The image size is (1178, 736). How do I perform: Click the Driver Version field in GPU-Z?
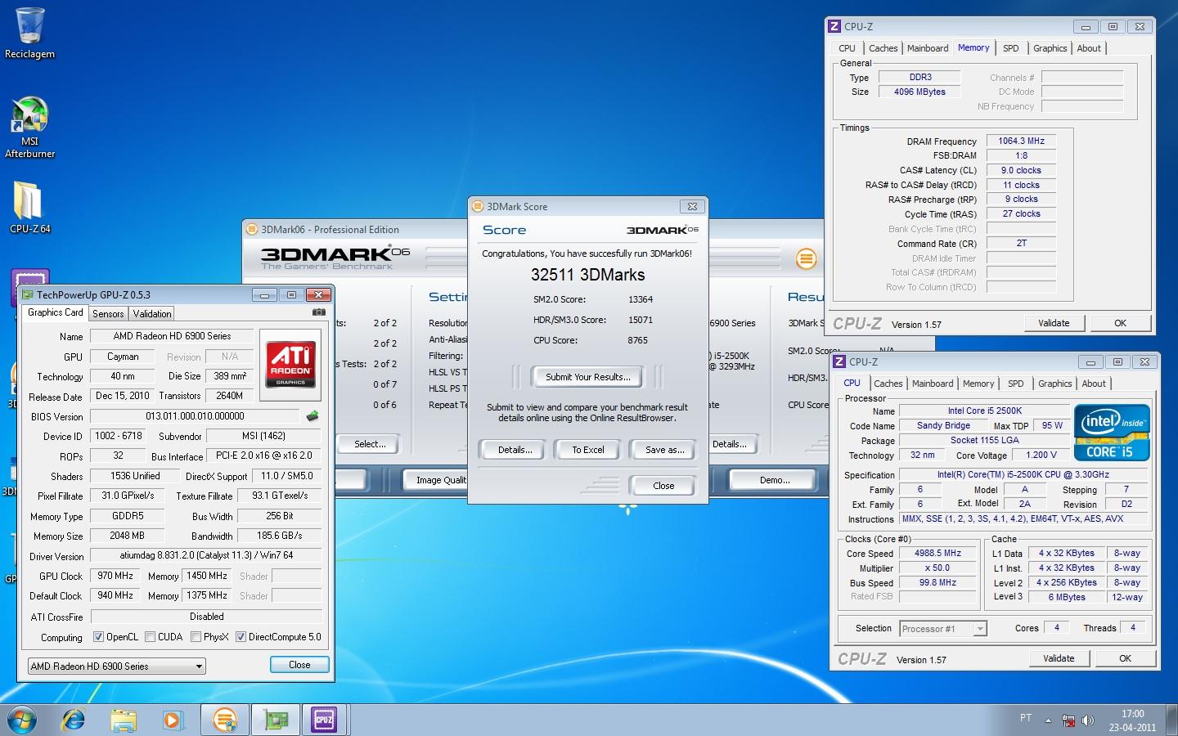tap(206, 555)
